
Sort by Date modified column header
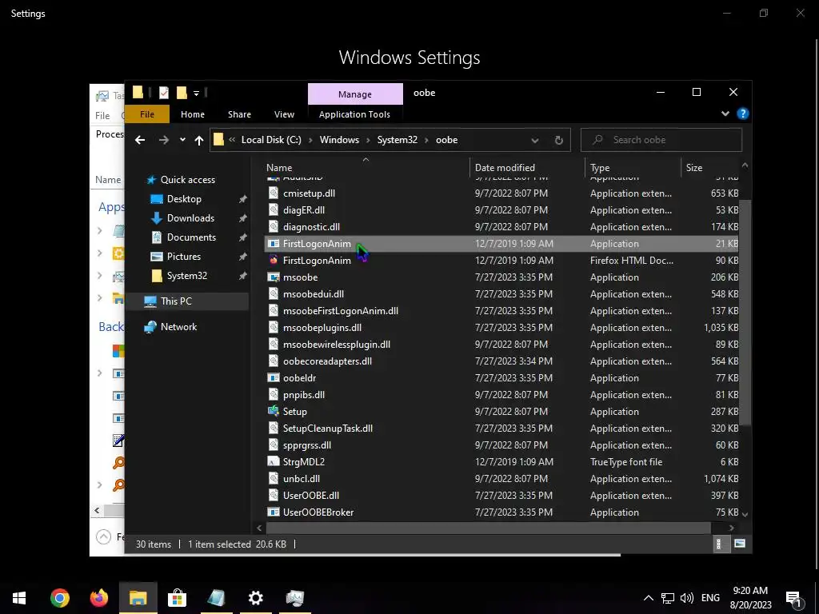tap(505, 168)
